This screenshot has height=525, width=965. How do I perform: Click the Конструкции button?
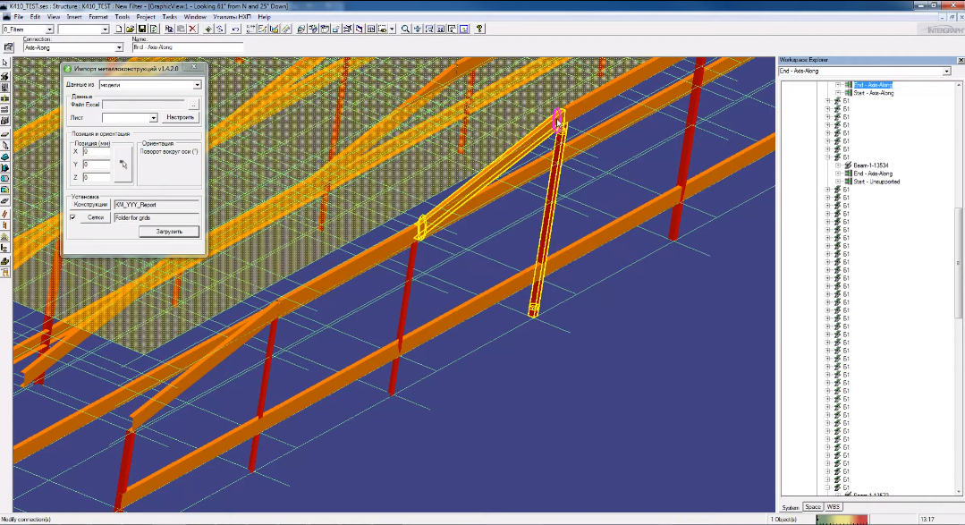coord(90,204)
